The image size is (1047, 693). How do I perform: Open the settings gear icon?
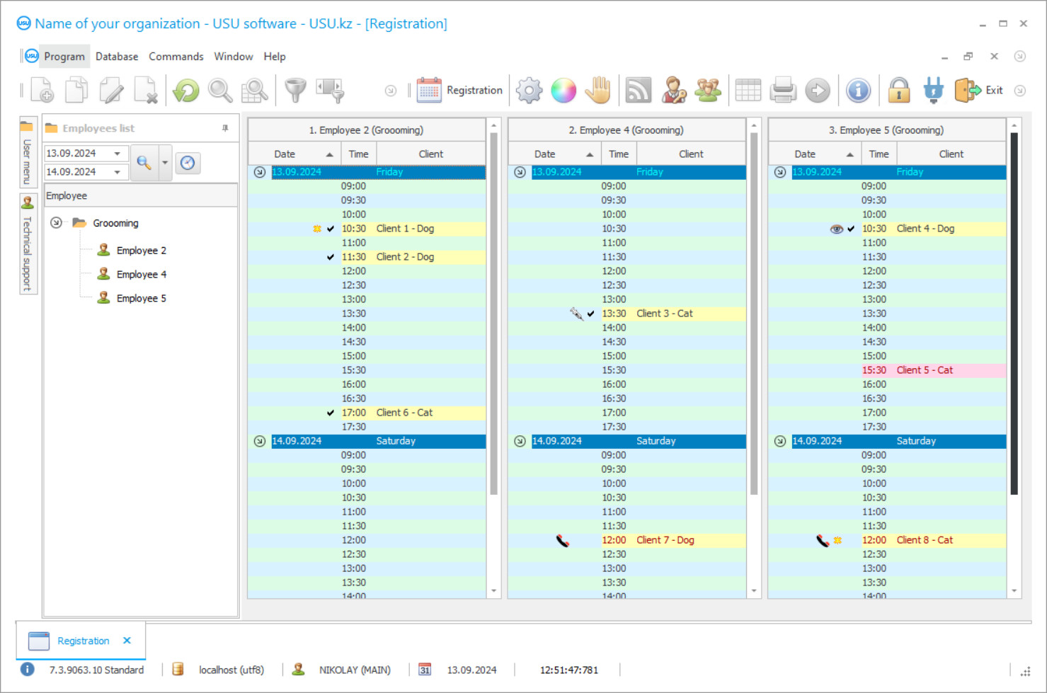(x=529, y=90)
